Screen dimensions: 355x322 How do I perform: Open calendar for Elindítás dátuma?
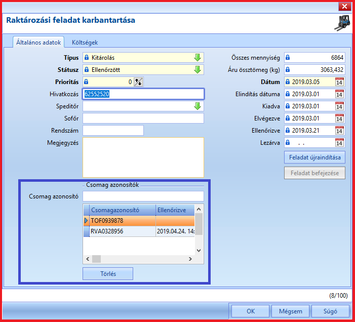pyautogui.click(x=339, y=94)
